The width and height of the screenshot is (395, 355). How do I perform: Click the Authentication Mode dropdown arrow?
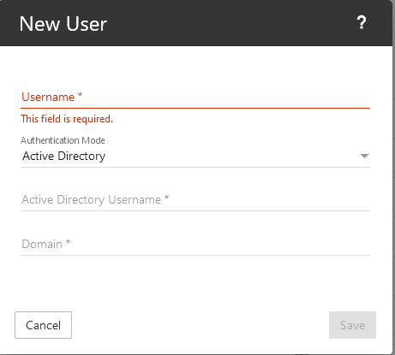pyautogui.click(x=364, y=156)
